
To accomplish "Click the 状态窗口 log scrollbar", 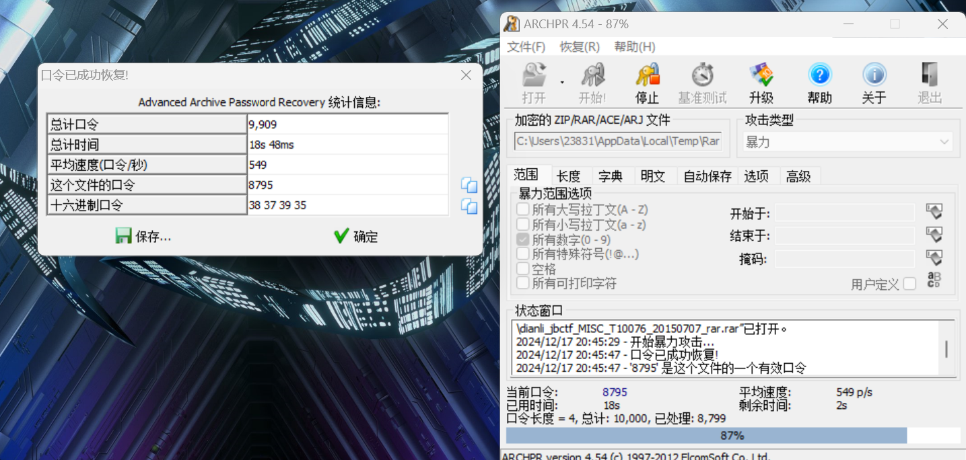I will (x=946, y=348).
